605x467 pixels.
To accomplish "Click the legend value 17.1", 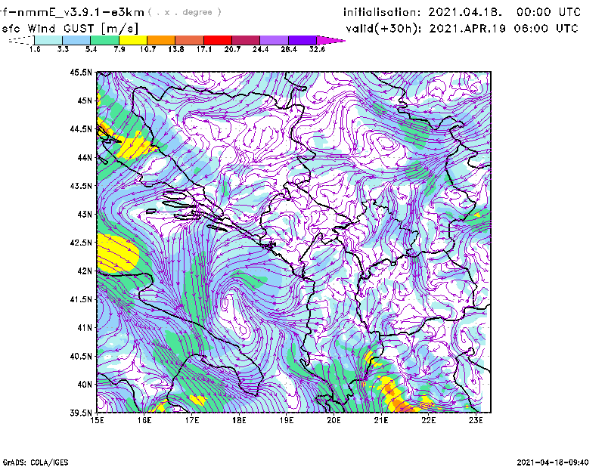I will pos(204,49).
